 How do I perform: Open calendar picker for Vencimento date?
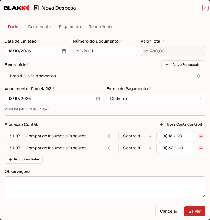(x=98, y=99)
